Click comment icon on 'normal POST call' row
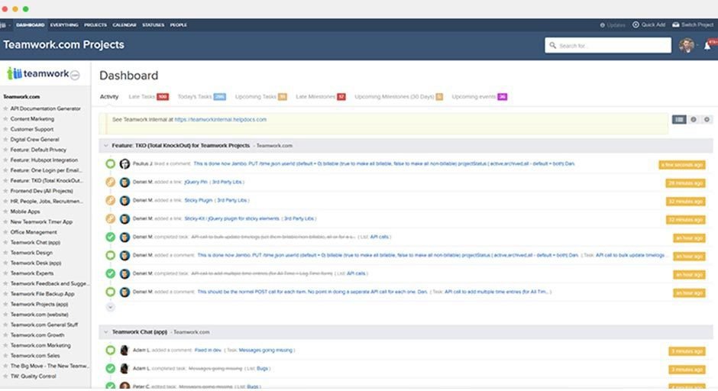The image size is (718, 391). coord(110,292)
